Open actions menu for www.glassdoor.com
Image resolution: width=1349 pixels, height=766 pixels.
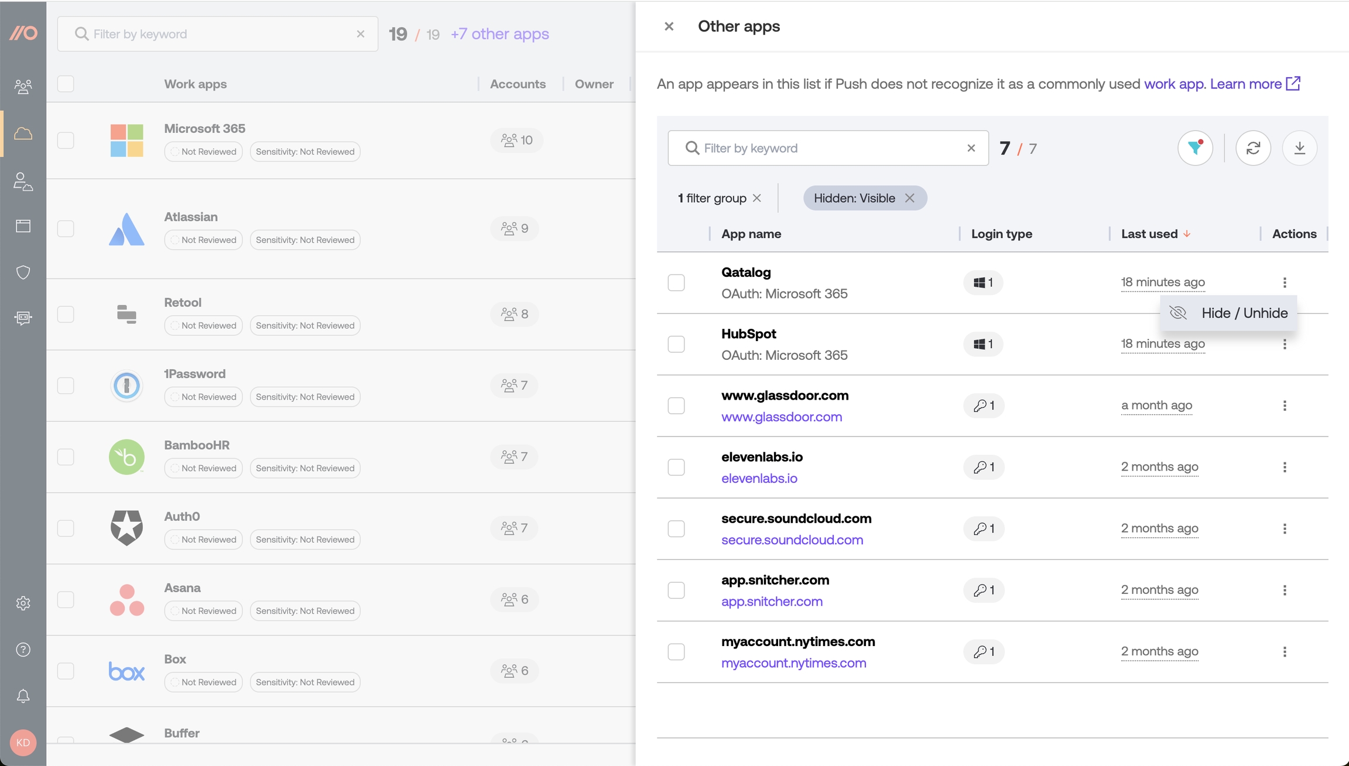[x=1285, y=406]
